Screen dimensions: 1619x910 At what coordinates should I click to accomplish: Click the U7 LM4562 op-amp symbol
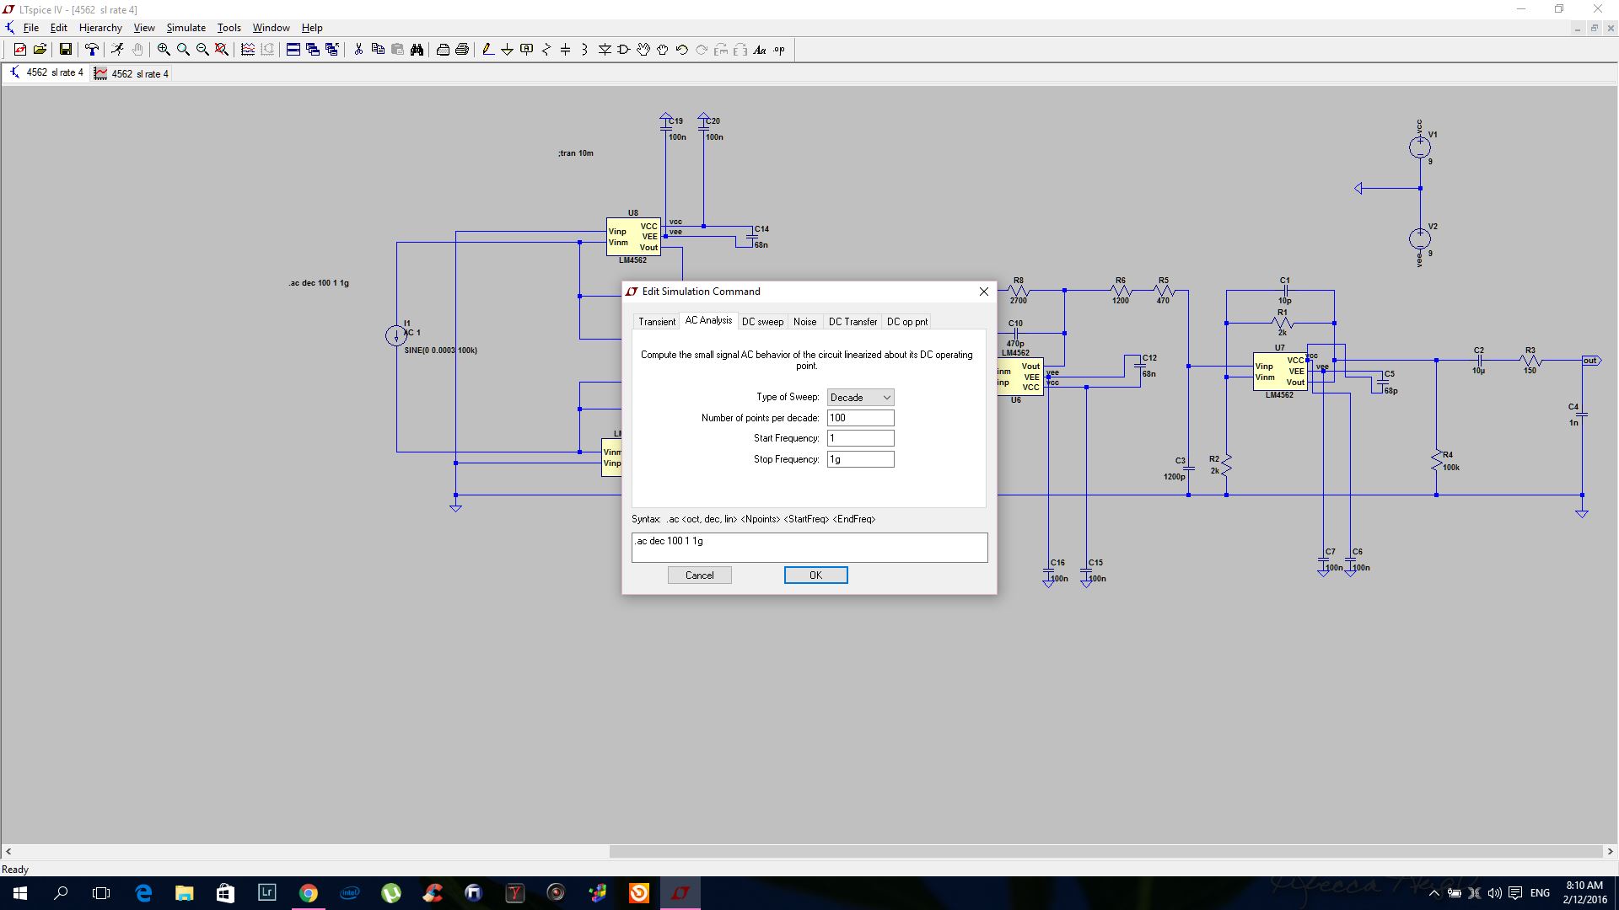(x=1279, y=372)
